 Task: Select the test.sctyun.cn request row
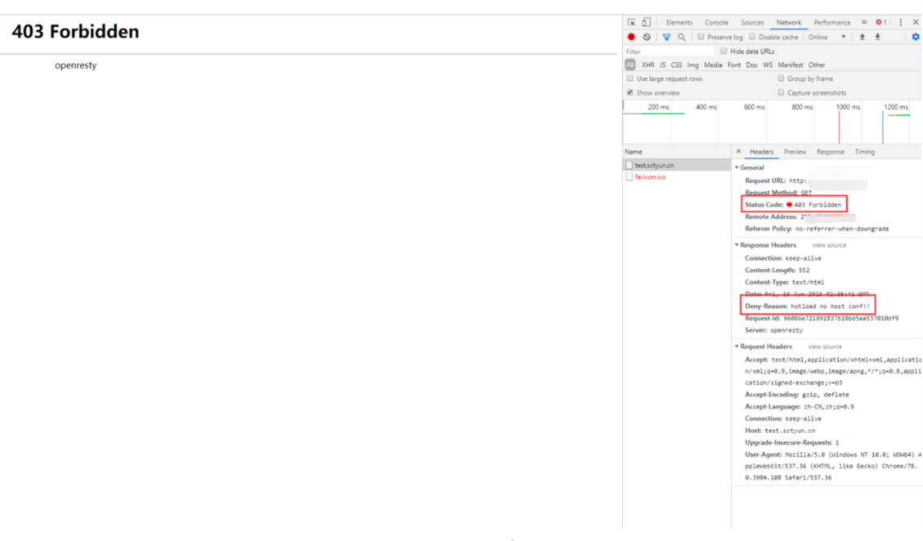(677, 165)
